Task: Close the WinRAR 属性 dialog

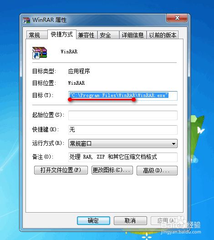Action: pos(177,18)
